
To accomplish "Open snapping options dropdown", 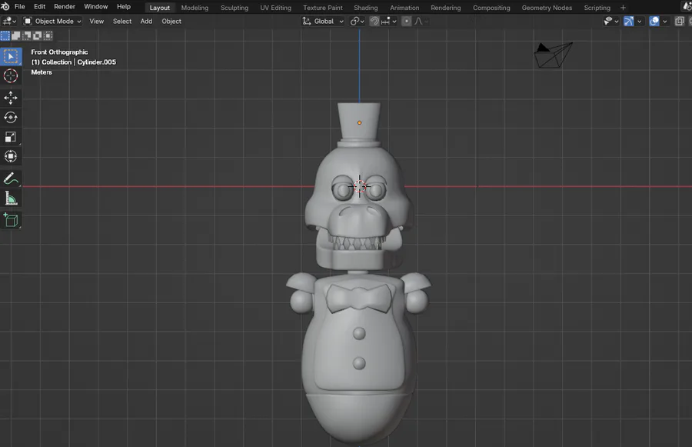I will 389,22.
